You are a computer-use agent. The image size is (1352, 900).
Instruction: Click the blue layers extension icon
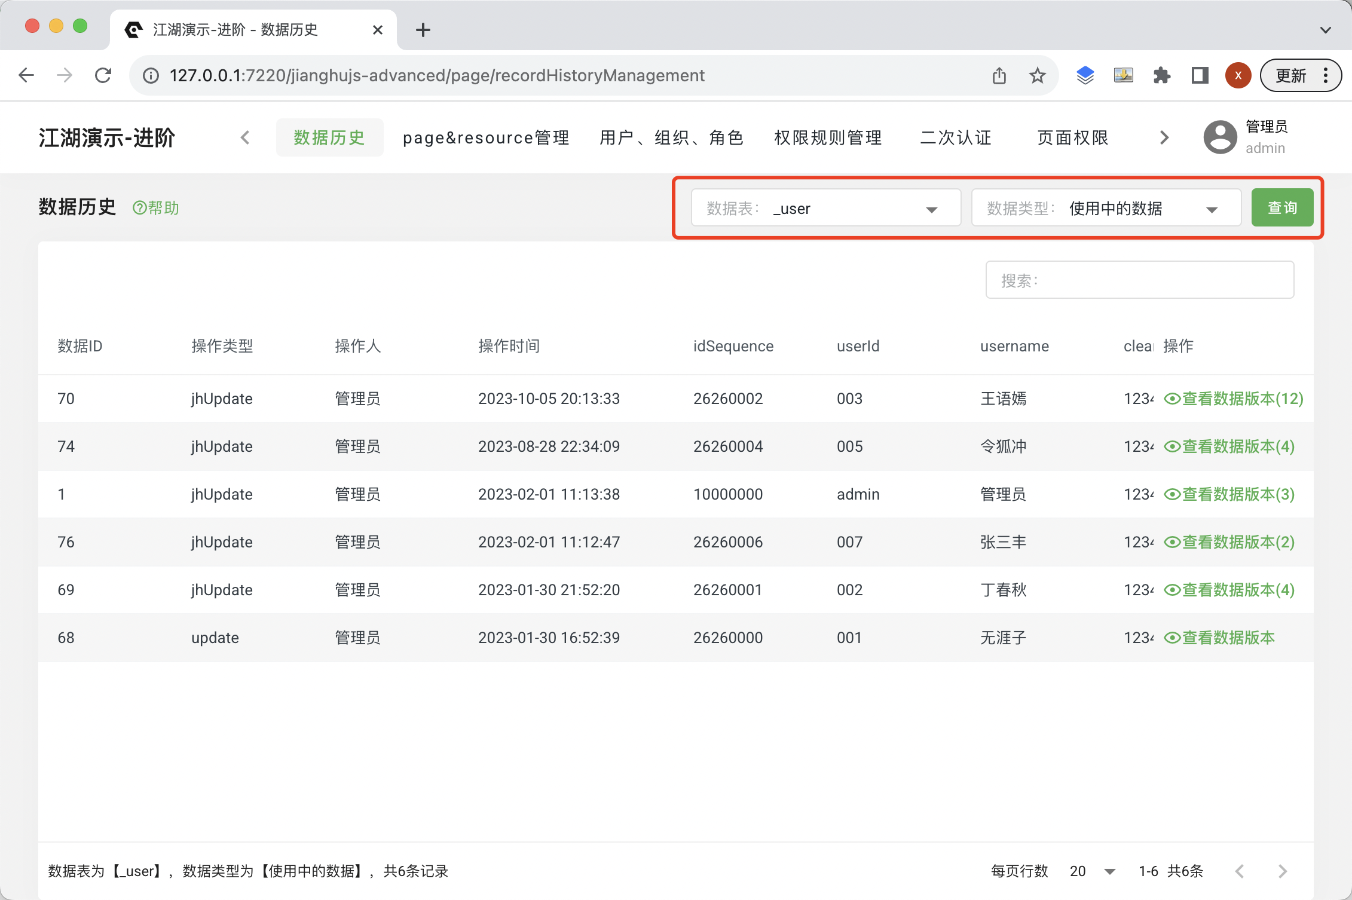pyautogui.click(x=1085, y=75)
